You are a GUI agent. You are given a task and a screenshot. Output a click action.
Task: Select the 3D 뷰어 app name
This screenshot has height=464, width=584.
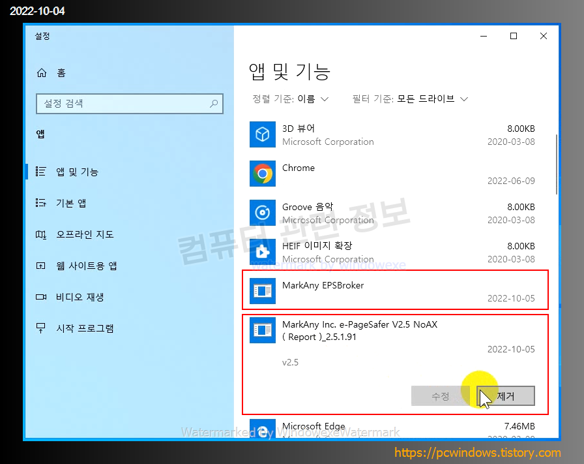click(x=299, y=129)
